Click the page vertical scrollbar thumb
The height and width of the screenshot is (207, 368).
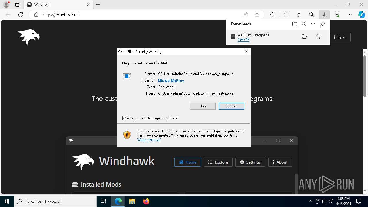[x=365, y=76]
